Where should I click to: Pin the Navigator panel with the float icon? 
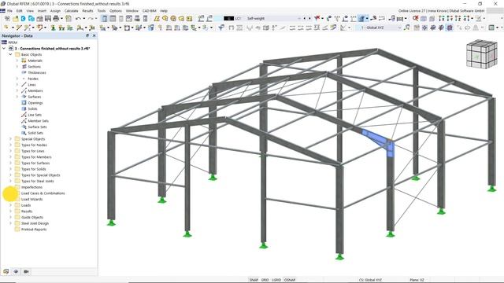87,35
